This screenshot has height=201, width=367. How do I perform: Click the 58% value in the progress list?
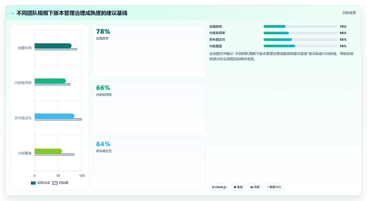(x=343, y=46)
